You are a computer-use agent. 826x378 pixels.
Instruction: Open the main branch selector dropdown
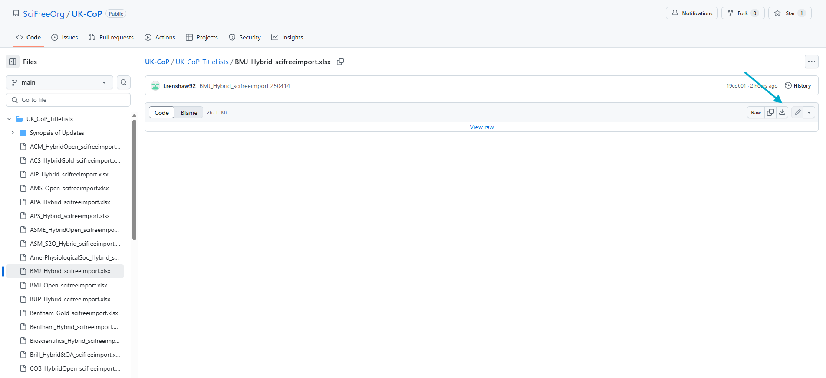coord(59,82)
